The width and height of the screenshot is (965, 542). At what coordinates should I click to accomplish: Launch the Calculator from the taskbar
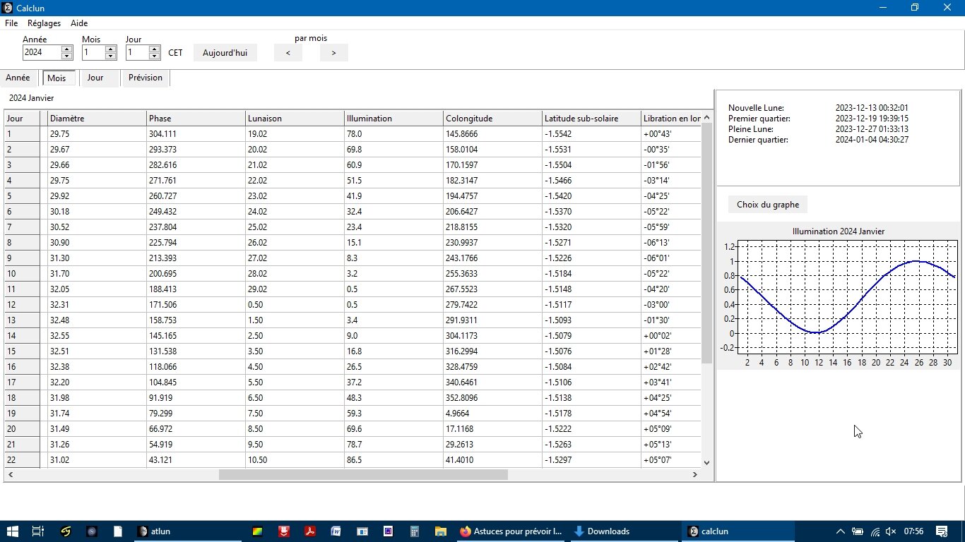[415, 531]
